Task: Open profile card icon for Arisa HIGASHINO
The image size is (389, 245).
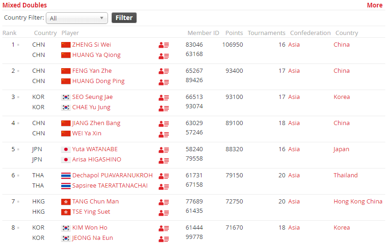Action: 164,161
